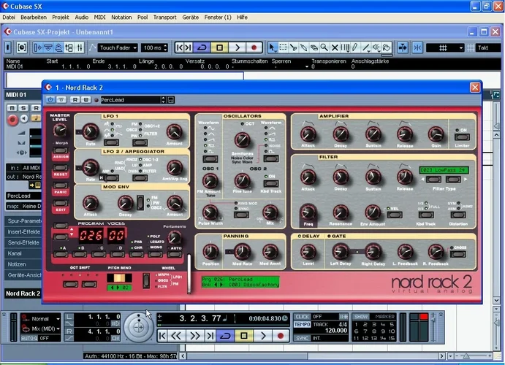Click the Amplifier Attack knob

308,134
